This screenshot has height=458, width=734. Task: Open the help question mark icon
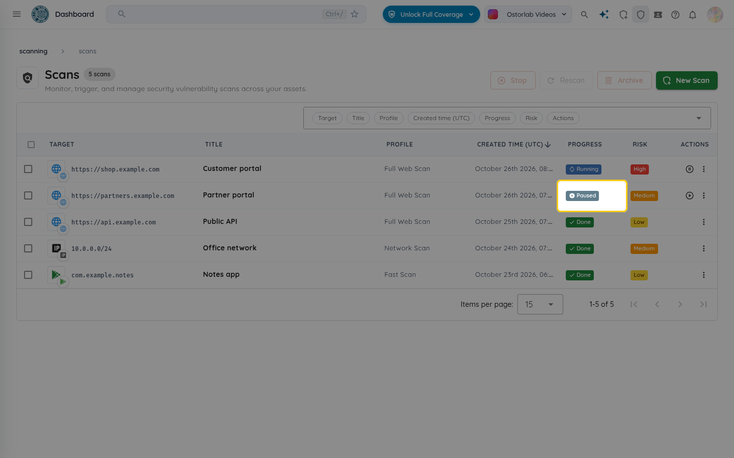point(675,14)
